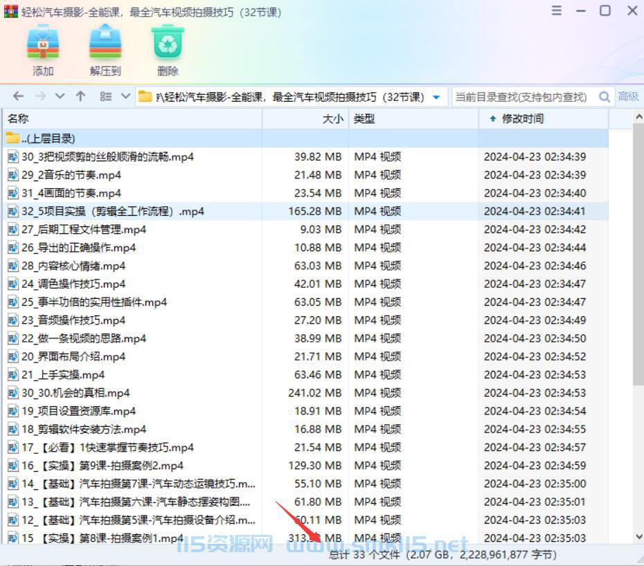Viewport: 644px width, 566px height.
Task: Open the current path dropdown arrow
Action: pyautogui.click(x=436, y=97)
